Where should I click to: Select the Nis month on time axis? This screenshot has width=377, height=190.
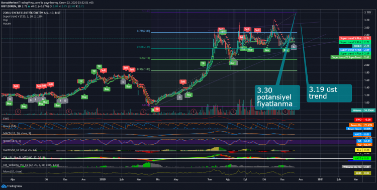(158, 179)
